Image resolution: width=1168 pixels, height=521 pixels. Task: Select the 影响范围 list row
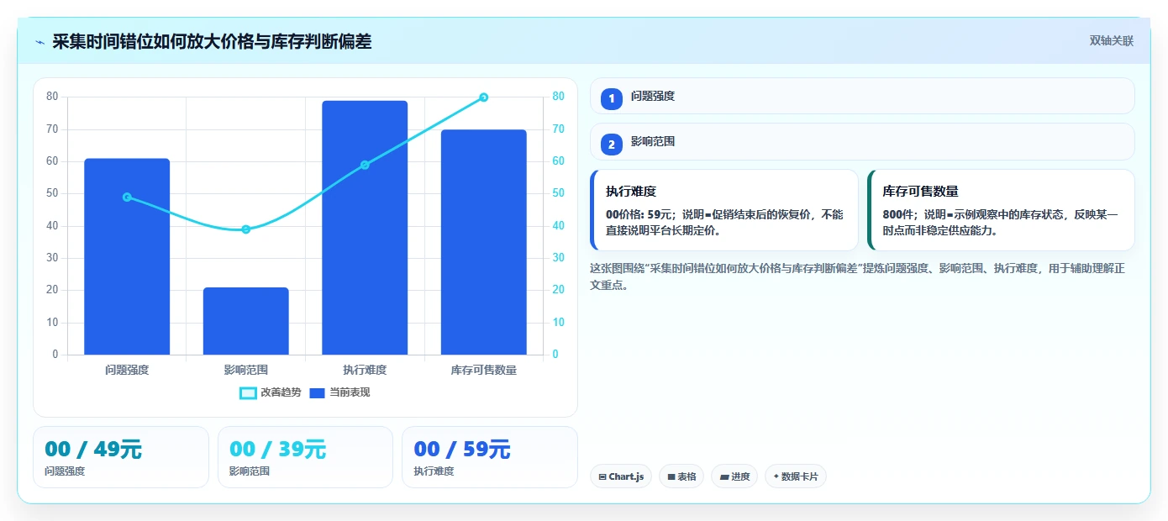point(862,142)
